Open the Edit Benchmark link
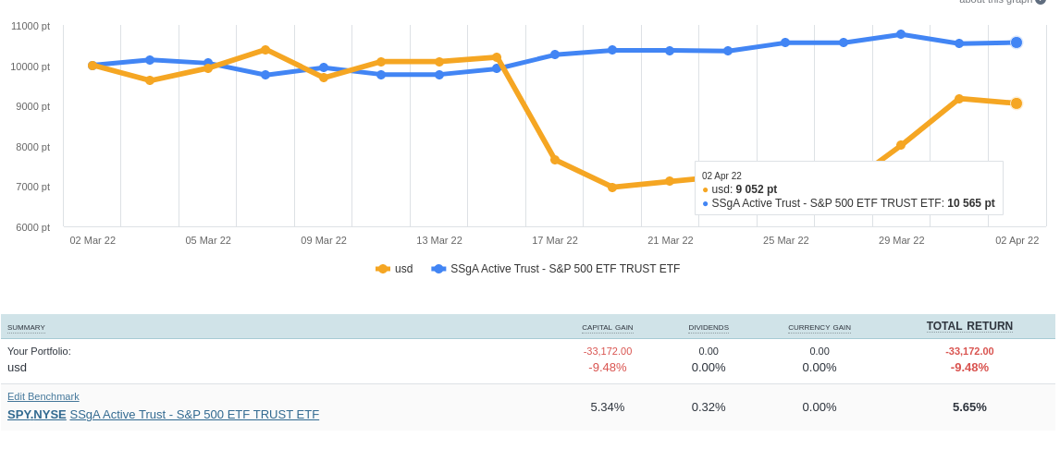Image resolution: width=1060 pixels, height=449 pixels. (43, 396)
